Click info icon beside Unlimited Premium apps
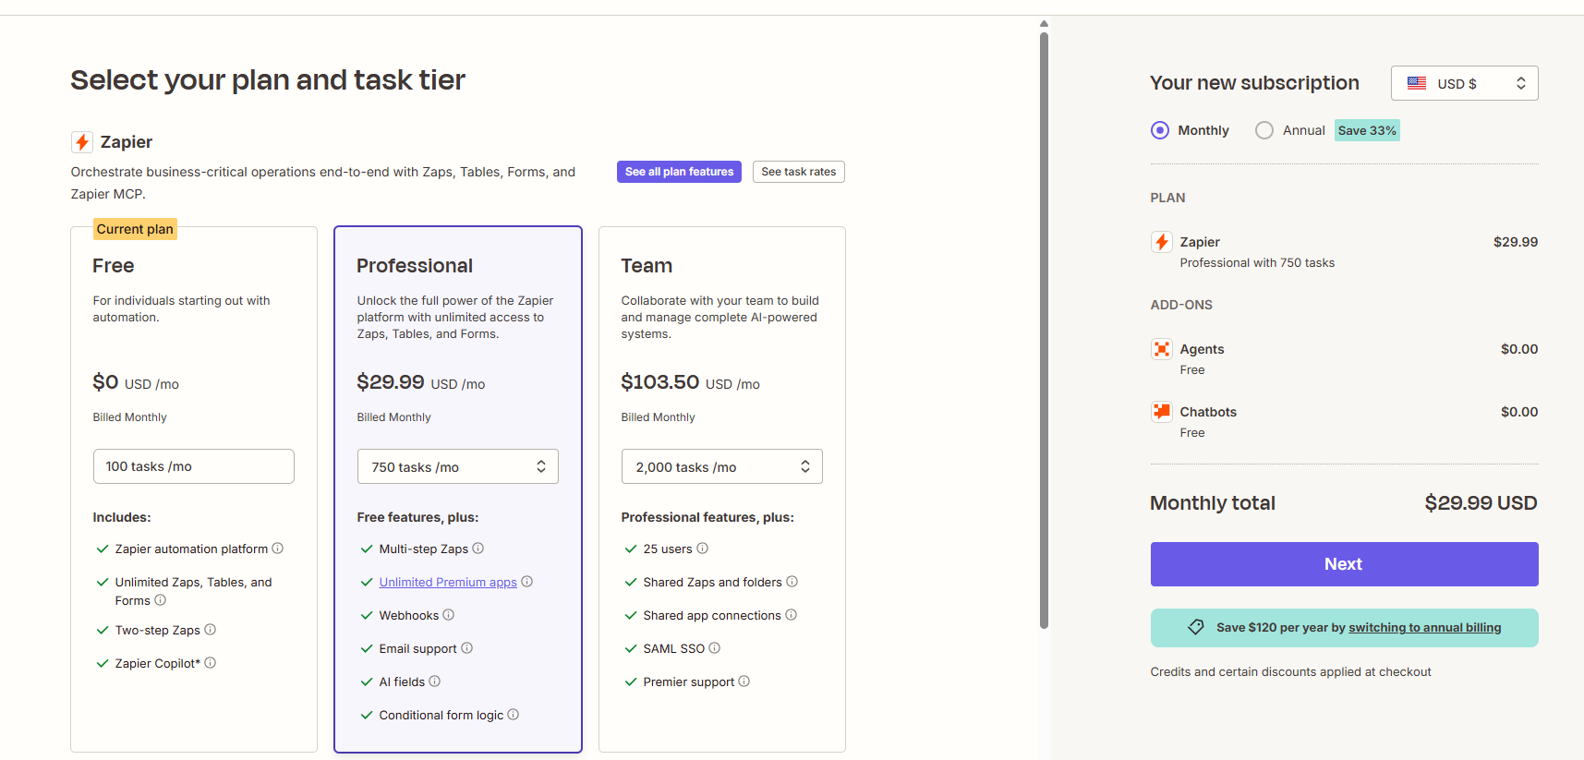1584x760 pixels. 527,582
